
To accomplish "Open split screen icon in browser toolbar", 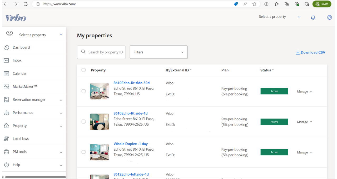I will coord(266,4).
